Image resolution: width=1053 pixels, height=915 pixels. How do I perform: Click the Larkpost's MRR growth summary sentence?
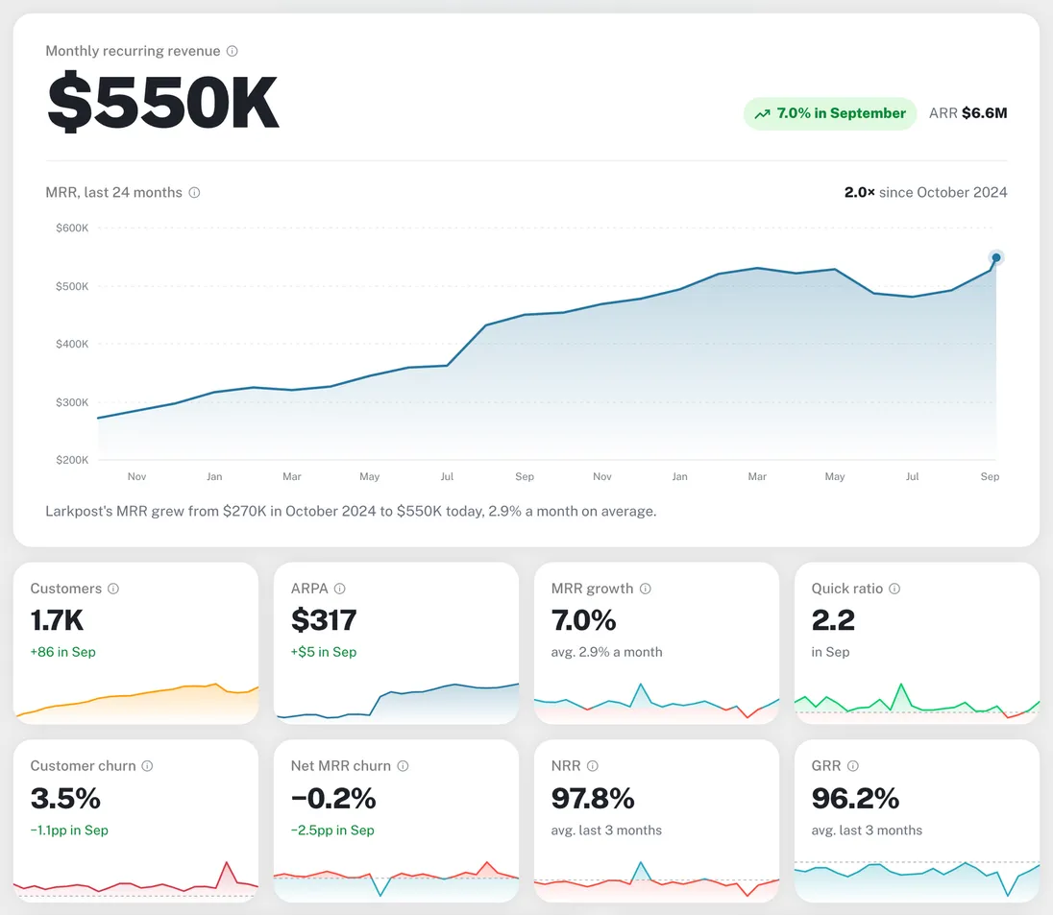tap(351, 512)
